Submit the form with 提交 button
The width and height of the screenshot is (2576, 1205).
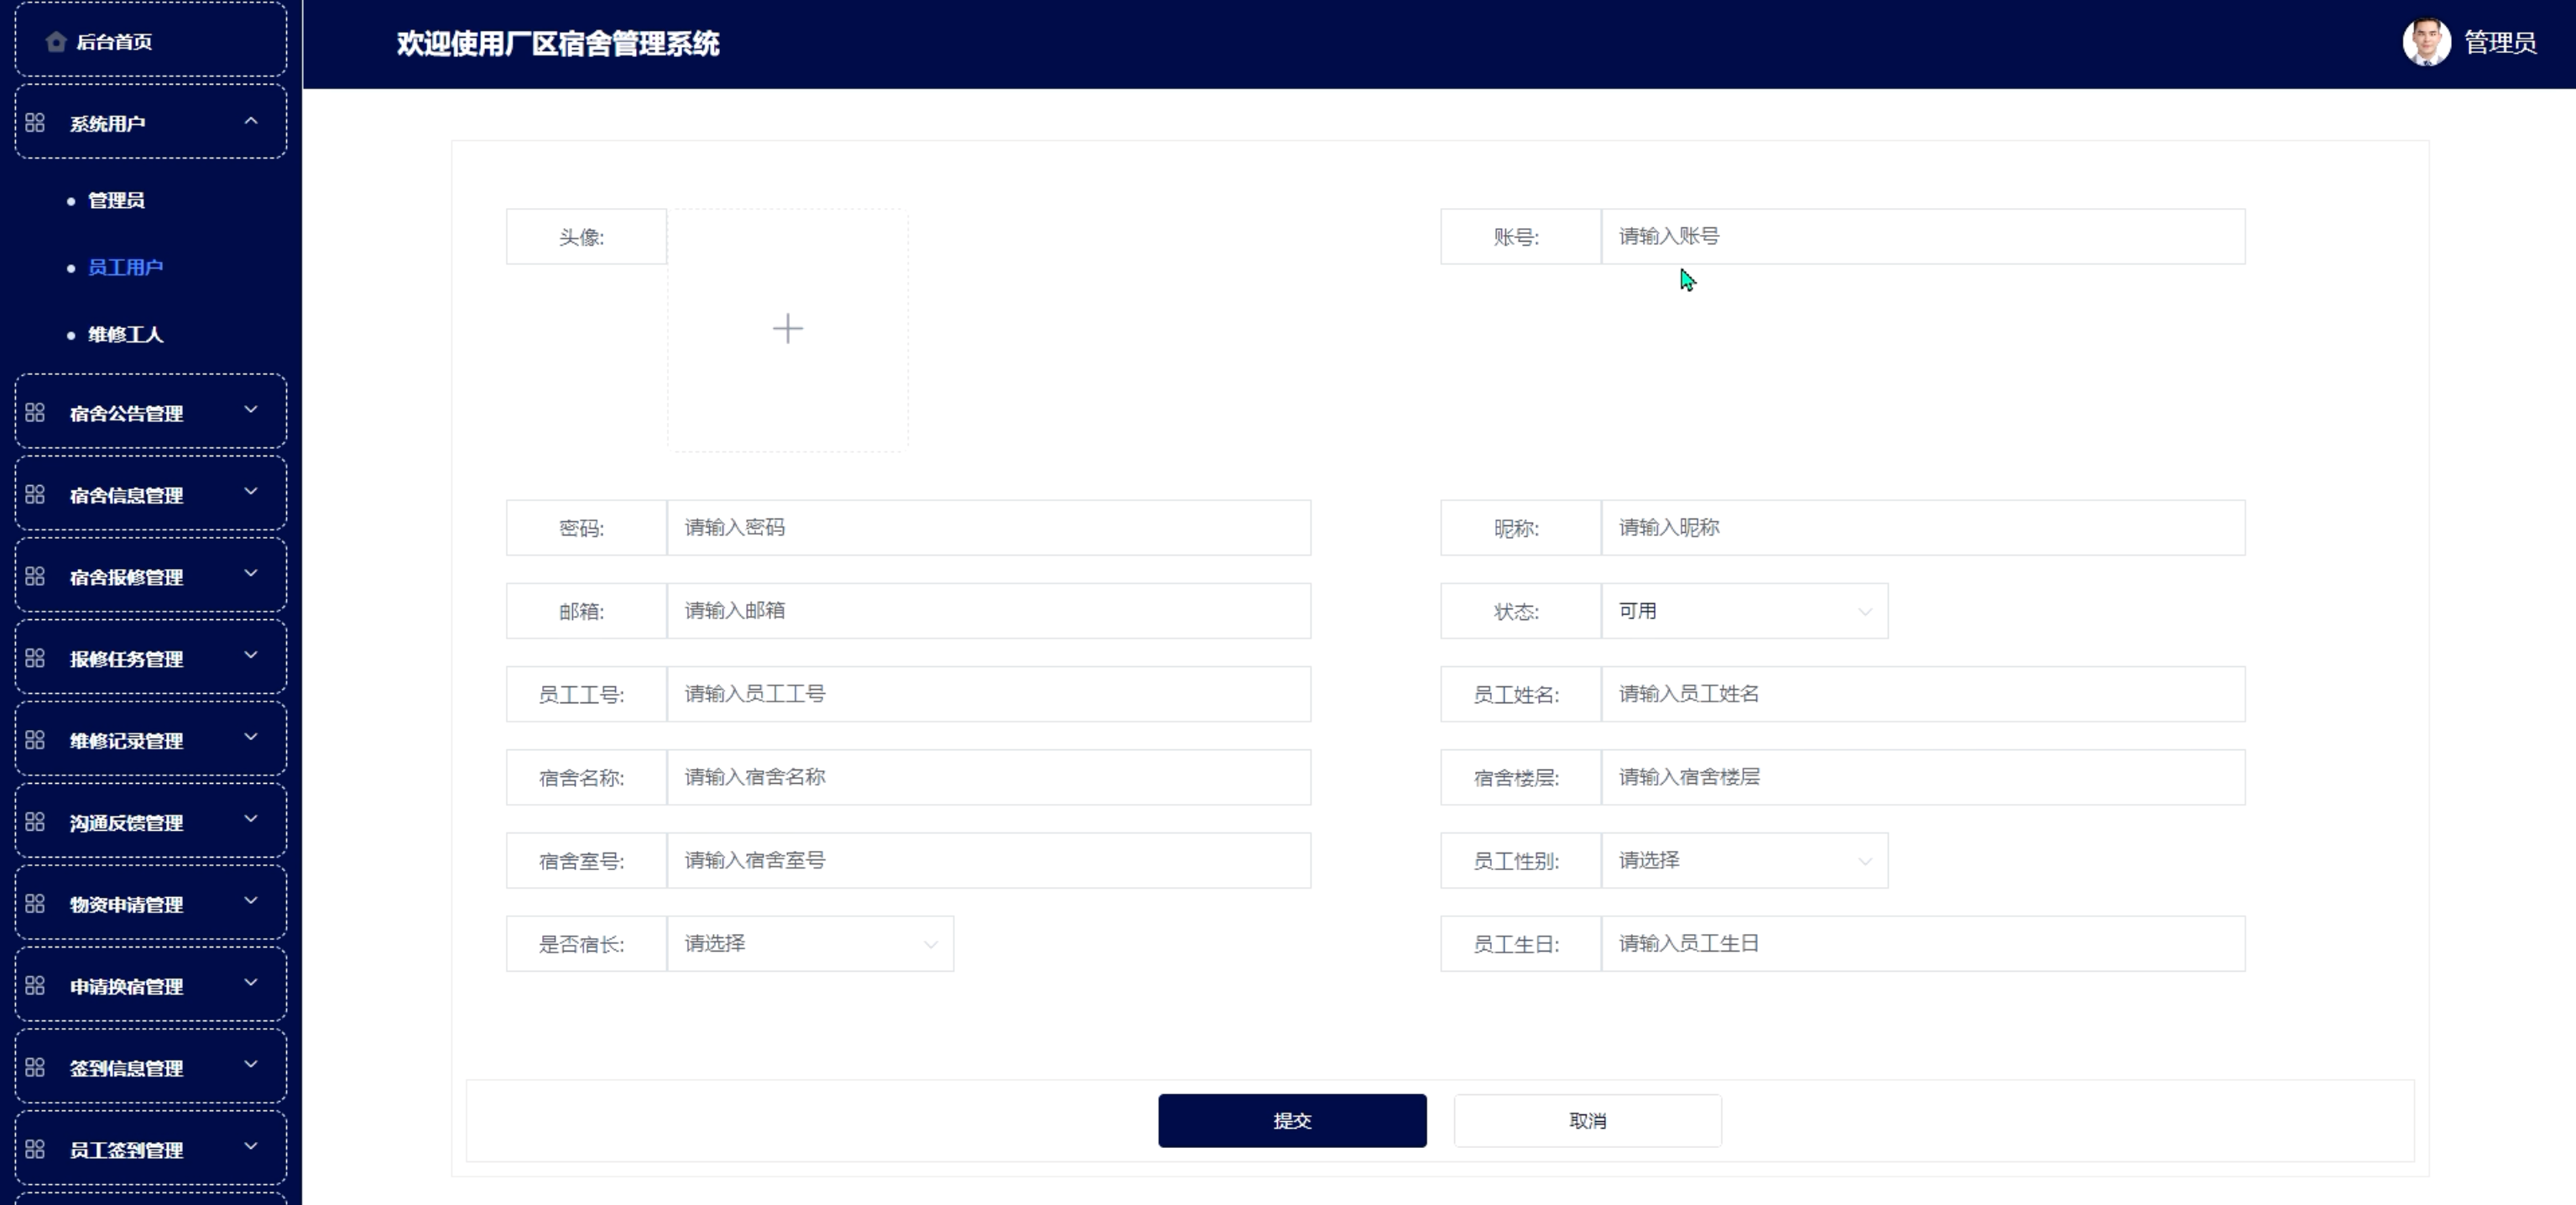tap(1291, 1121)
